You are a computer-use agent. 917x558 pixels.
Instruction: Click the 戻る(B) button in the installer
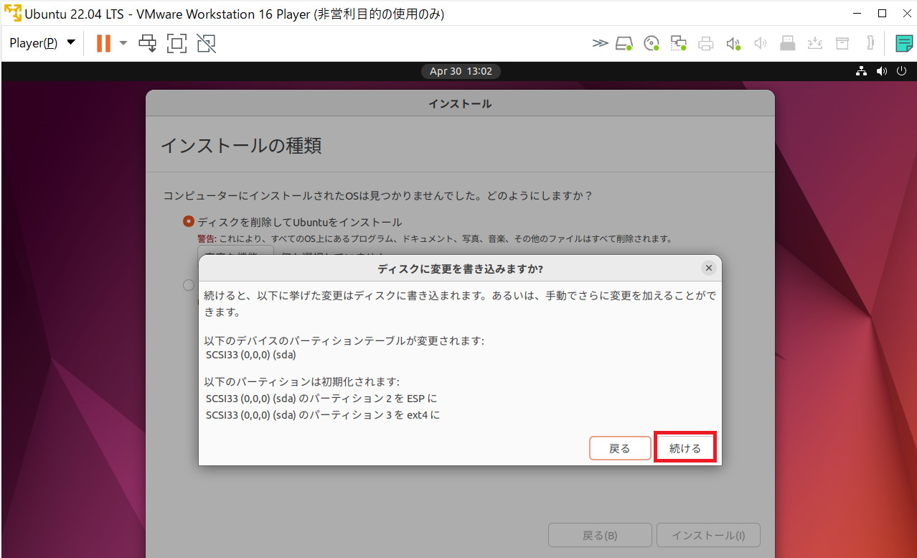600,536
